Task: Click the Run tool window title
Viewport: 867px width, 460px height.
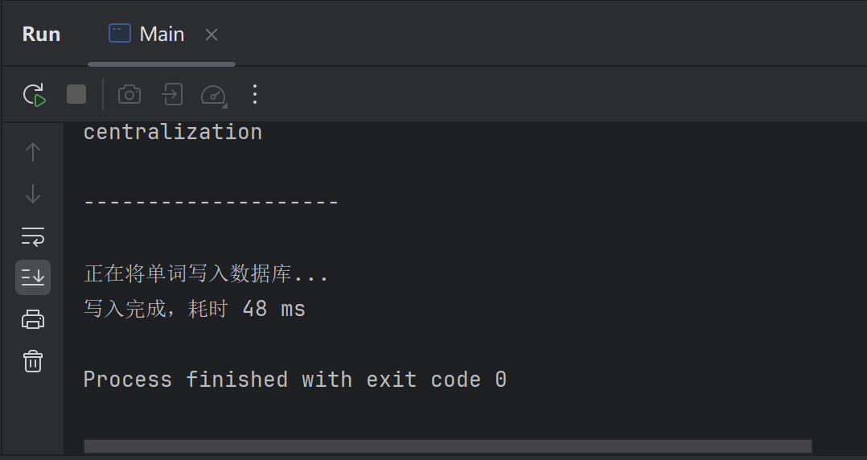Action: point(41,35)
